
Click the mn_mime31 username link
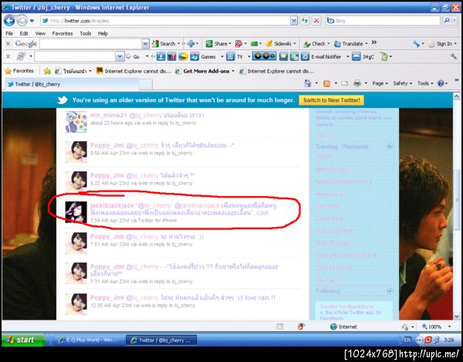tap(108, 115)
